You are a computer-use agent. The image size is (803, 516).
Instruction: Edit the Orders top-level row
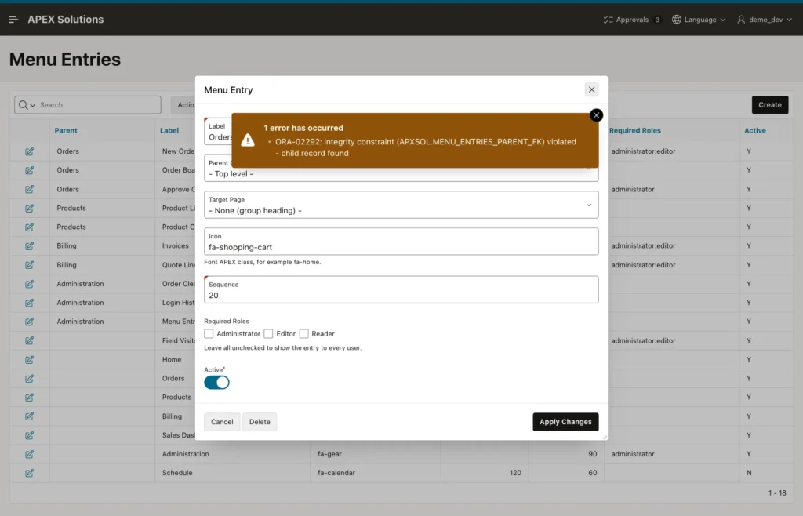click(29, 379)
